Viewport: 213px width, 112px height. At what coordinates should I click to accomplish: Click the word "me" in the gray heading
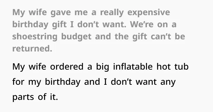81,13
